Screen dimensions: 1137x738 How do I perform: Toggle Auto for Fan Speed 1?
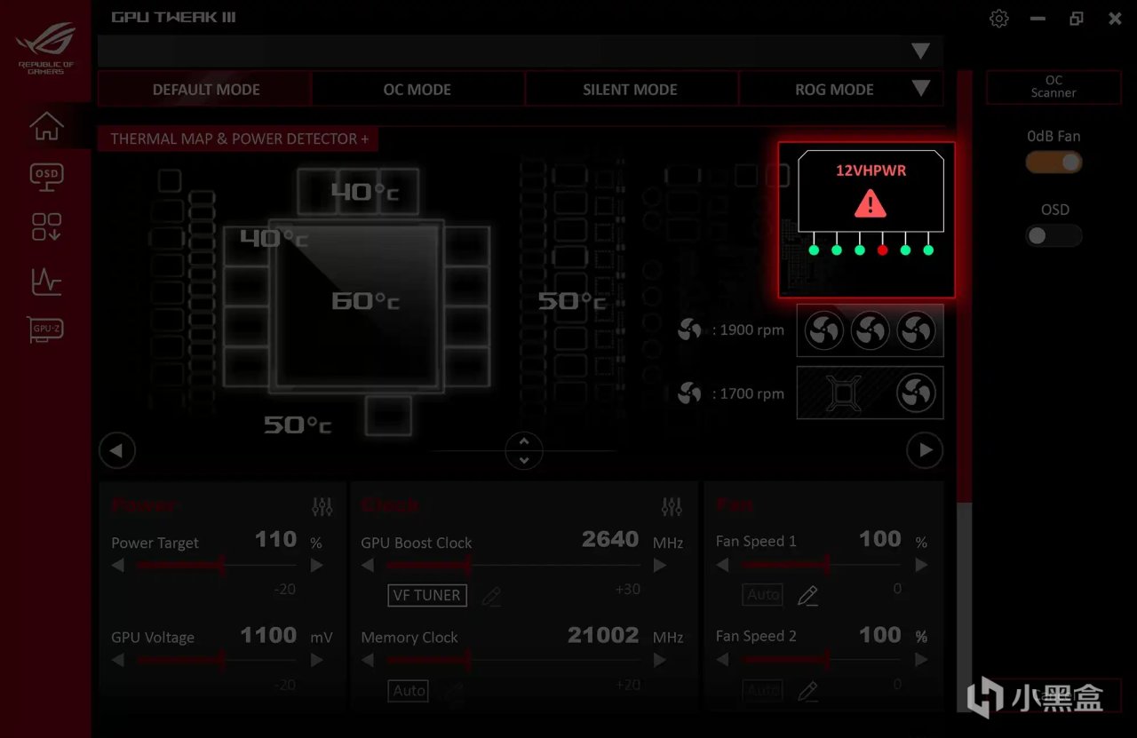click(763, 595)
